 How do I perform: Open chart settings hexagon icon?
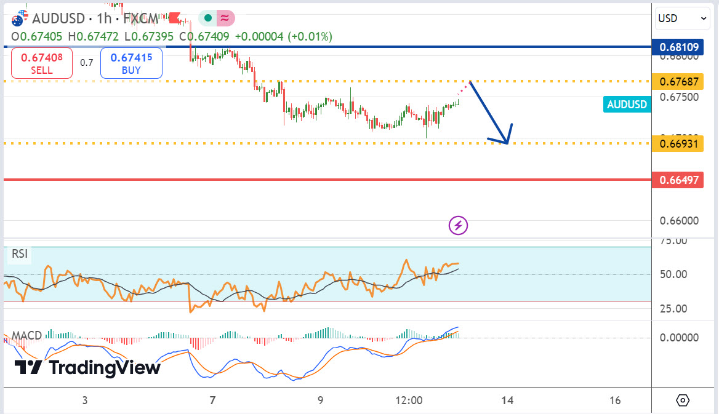(x=683, y=400)
